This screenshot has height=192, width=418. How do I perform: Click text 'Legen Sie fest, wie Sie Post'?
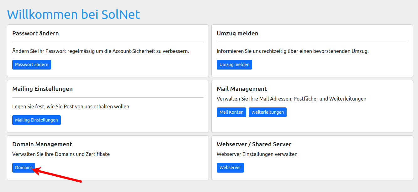[71, 106]
